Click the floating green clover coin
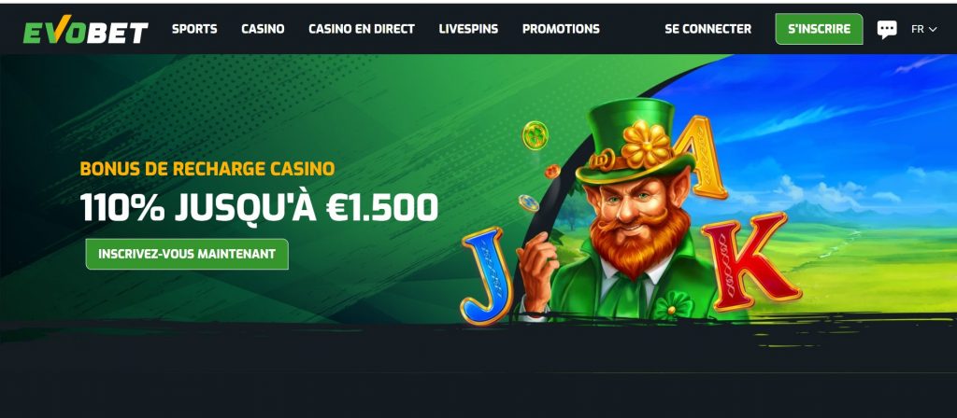Screen dimensions: 957x418 (x=536, y=135)
